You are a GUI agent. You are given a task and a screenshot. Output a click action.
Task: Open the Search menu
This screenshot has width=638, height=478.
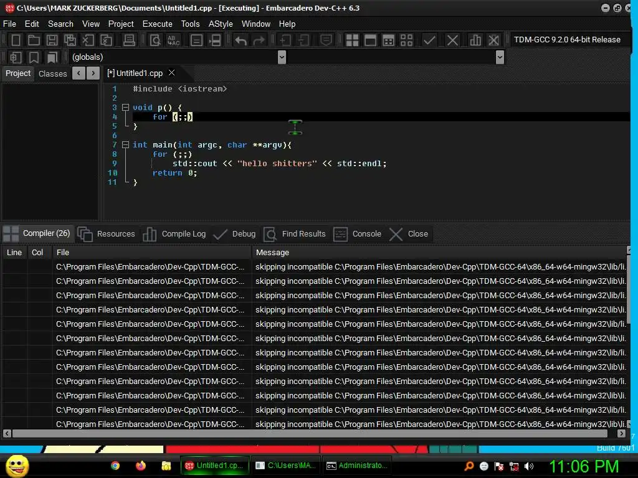pyautogui.click(x=60, y=24)
